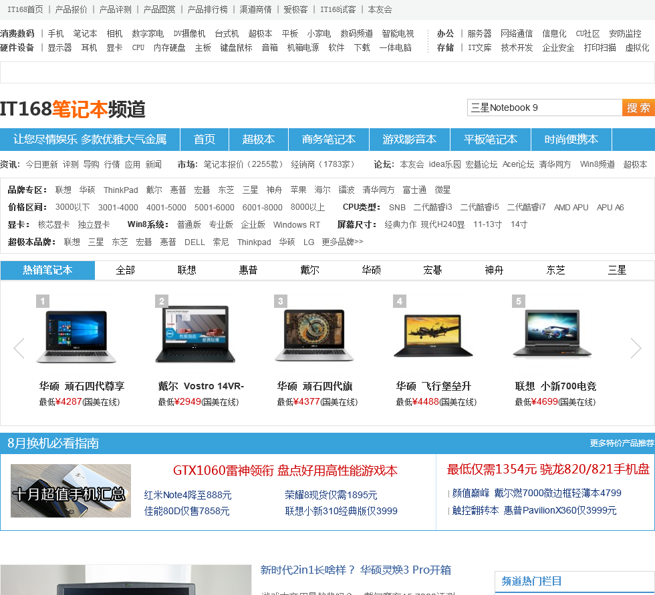Open the rank 4 ASUS 飞行堡垒 thumbnail
The image size is (655, 595).
(433, 335)
